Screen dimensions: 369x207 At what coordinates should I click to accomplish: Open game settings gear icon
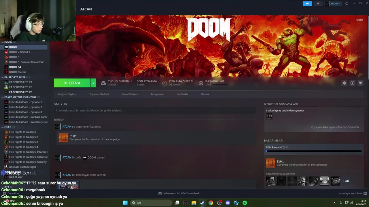point(344,83)
